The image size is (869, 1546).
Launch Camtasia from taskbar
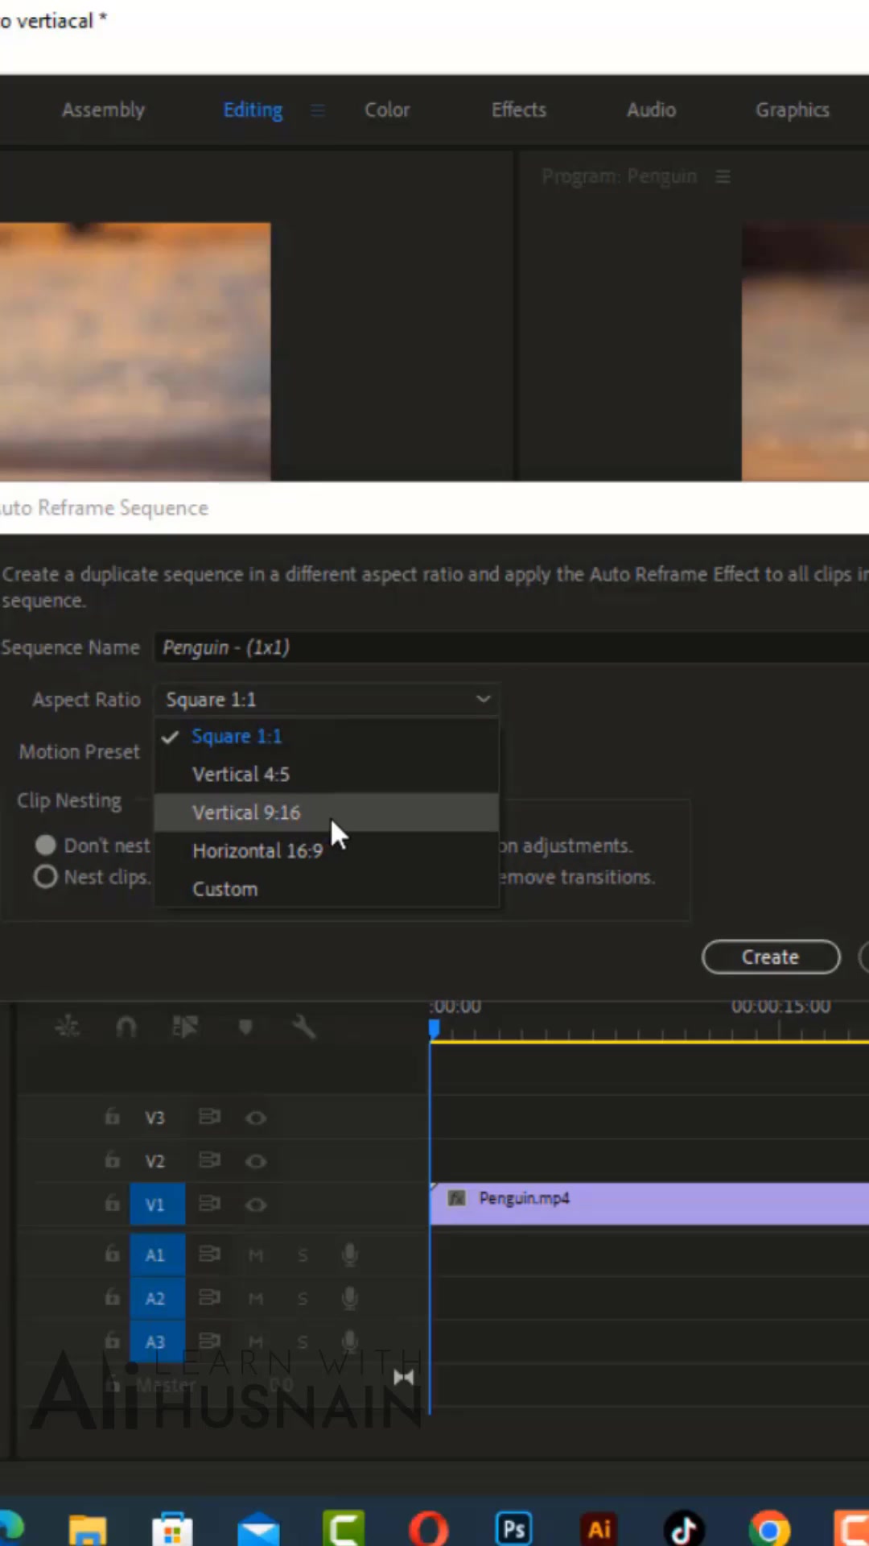pyautogui.click(x=344, y=1528)
